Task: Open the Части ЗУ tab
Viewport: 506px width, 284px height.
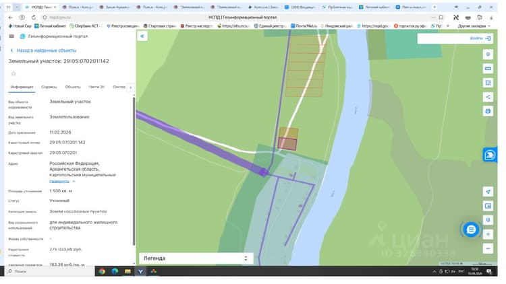Action: (x=96, y=87)
